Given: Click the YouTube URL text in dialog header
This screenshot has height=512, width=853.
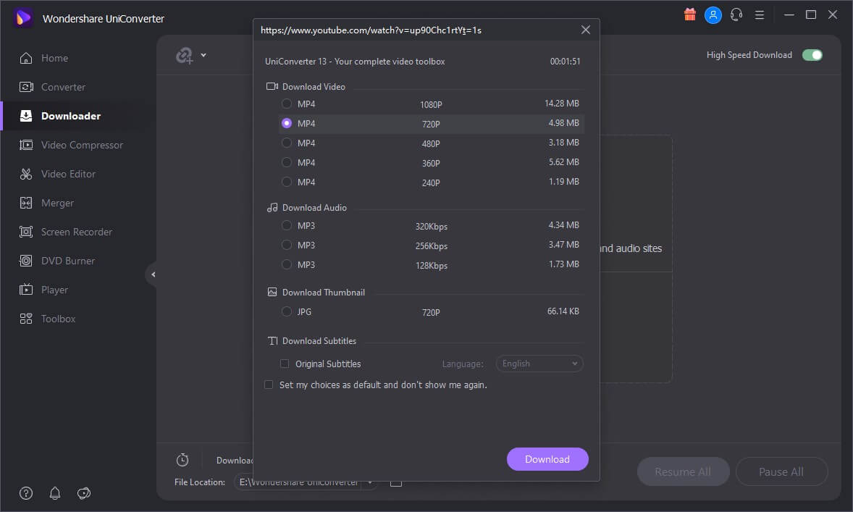Looking at the screenshot, I should (x=371, y=30).
